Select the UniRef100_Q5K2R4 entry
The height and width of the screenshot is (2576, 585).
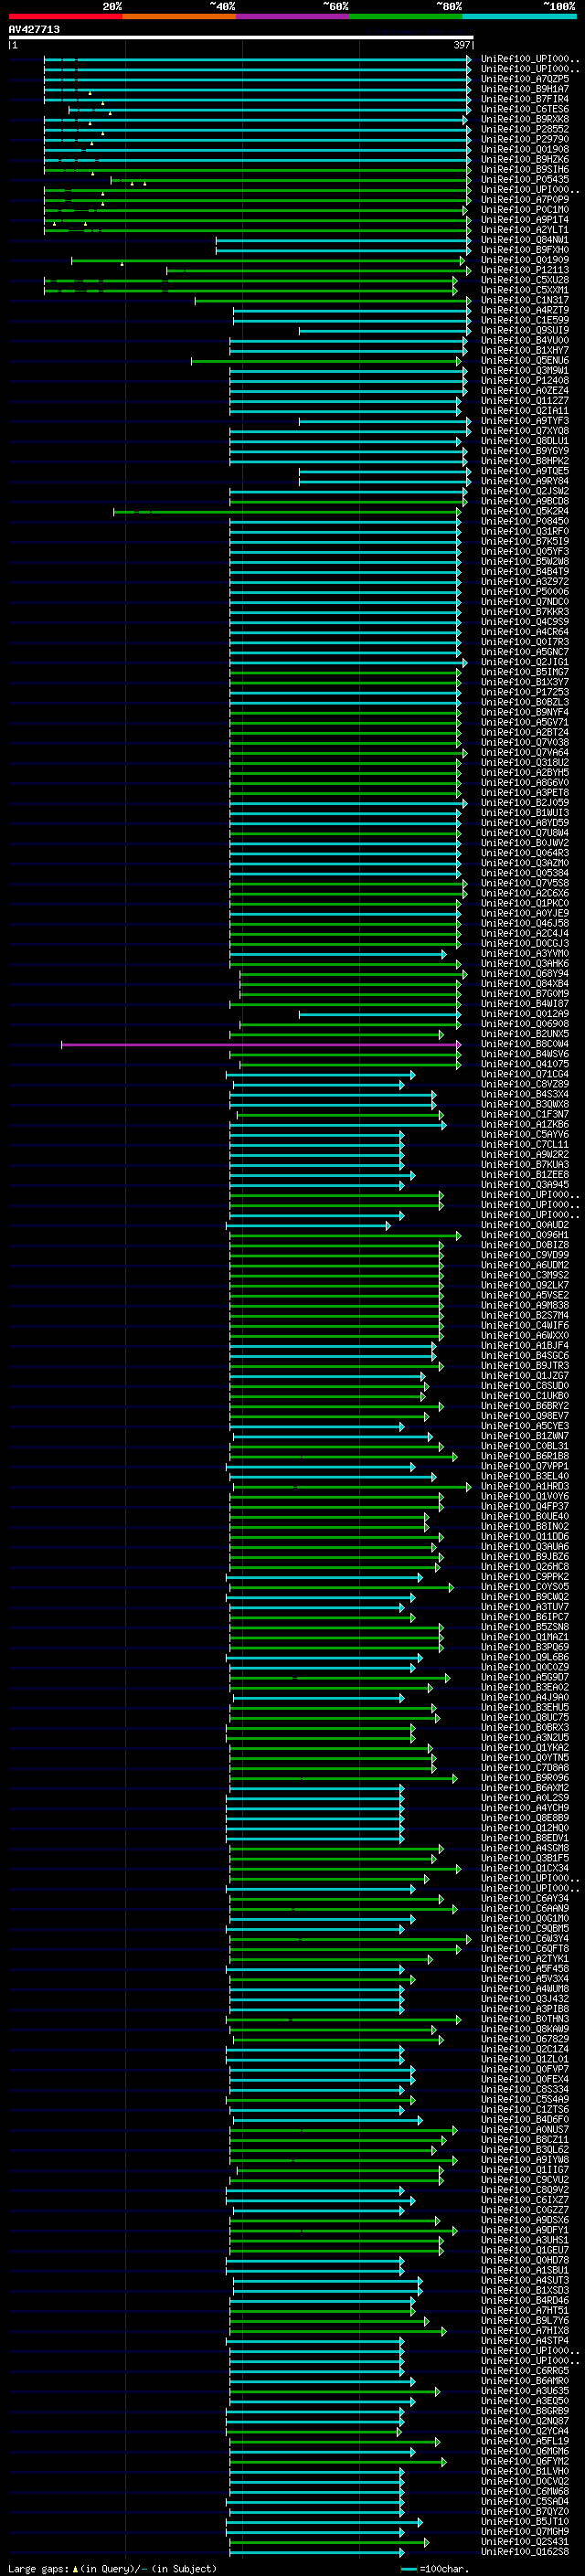click(x=525, y=511)
